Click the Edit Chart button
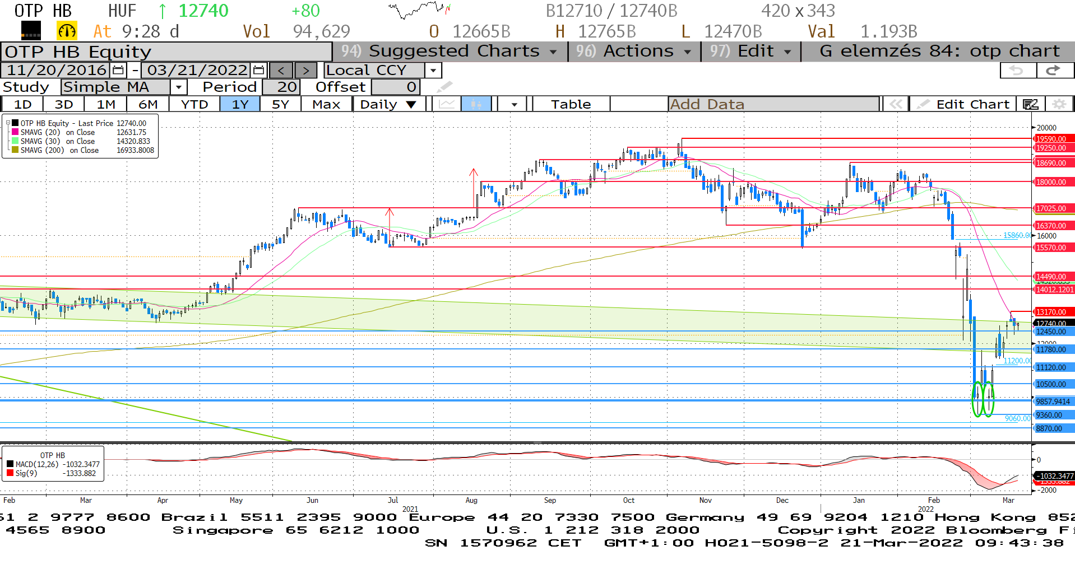Image resolution: width=1075 pixels, height=574 pixels. (964, 104)
